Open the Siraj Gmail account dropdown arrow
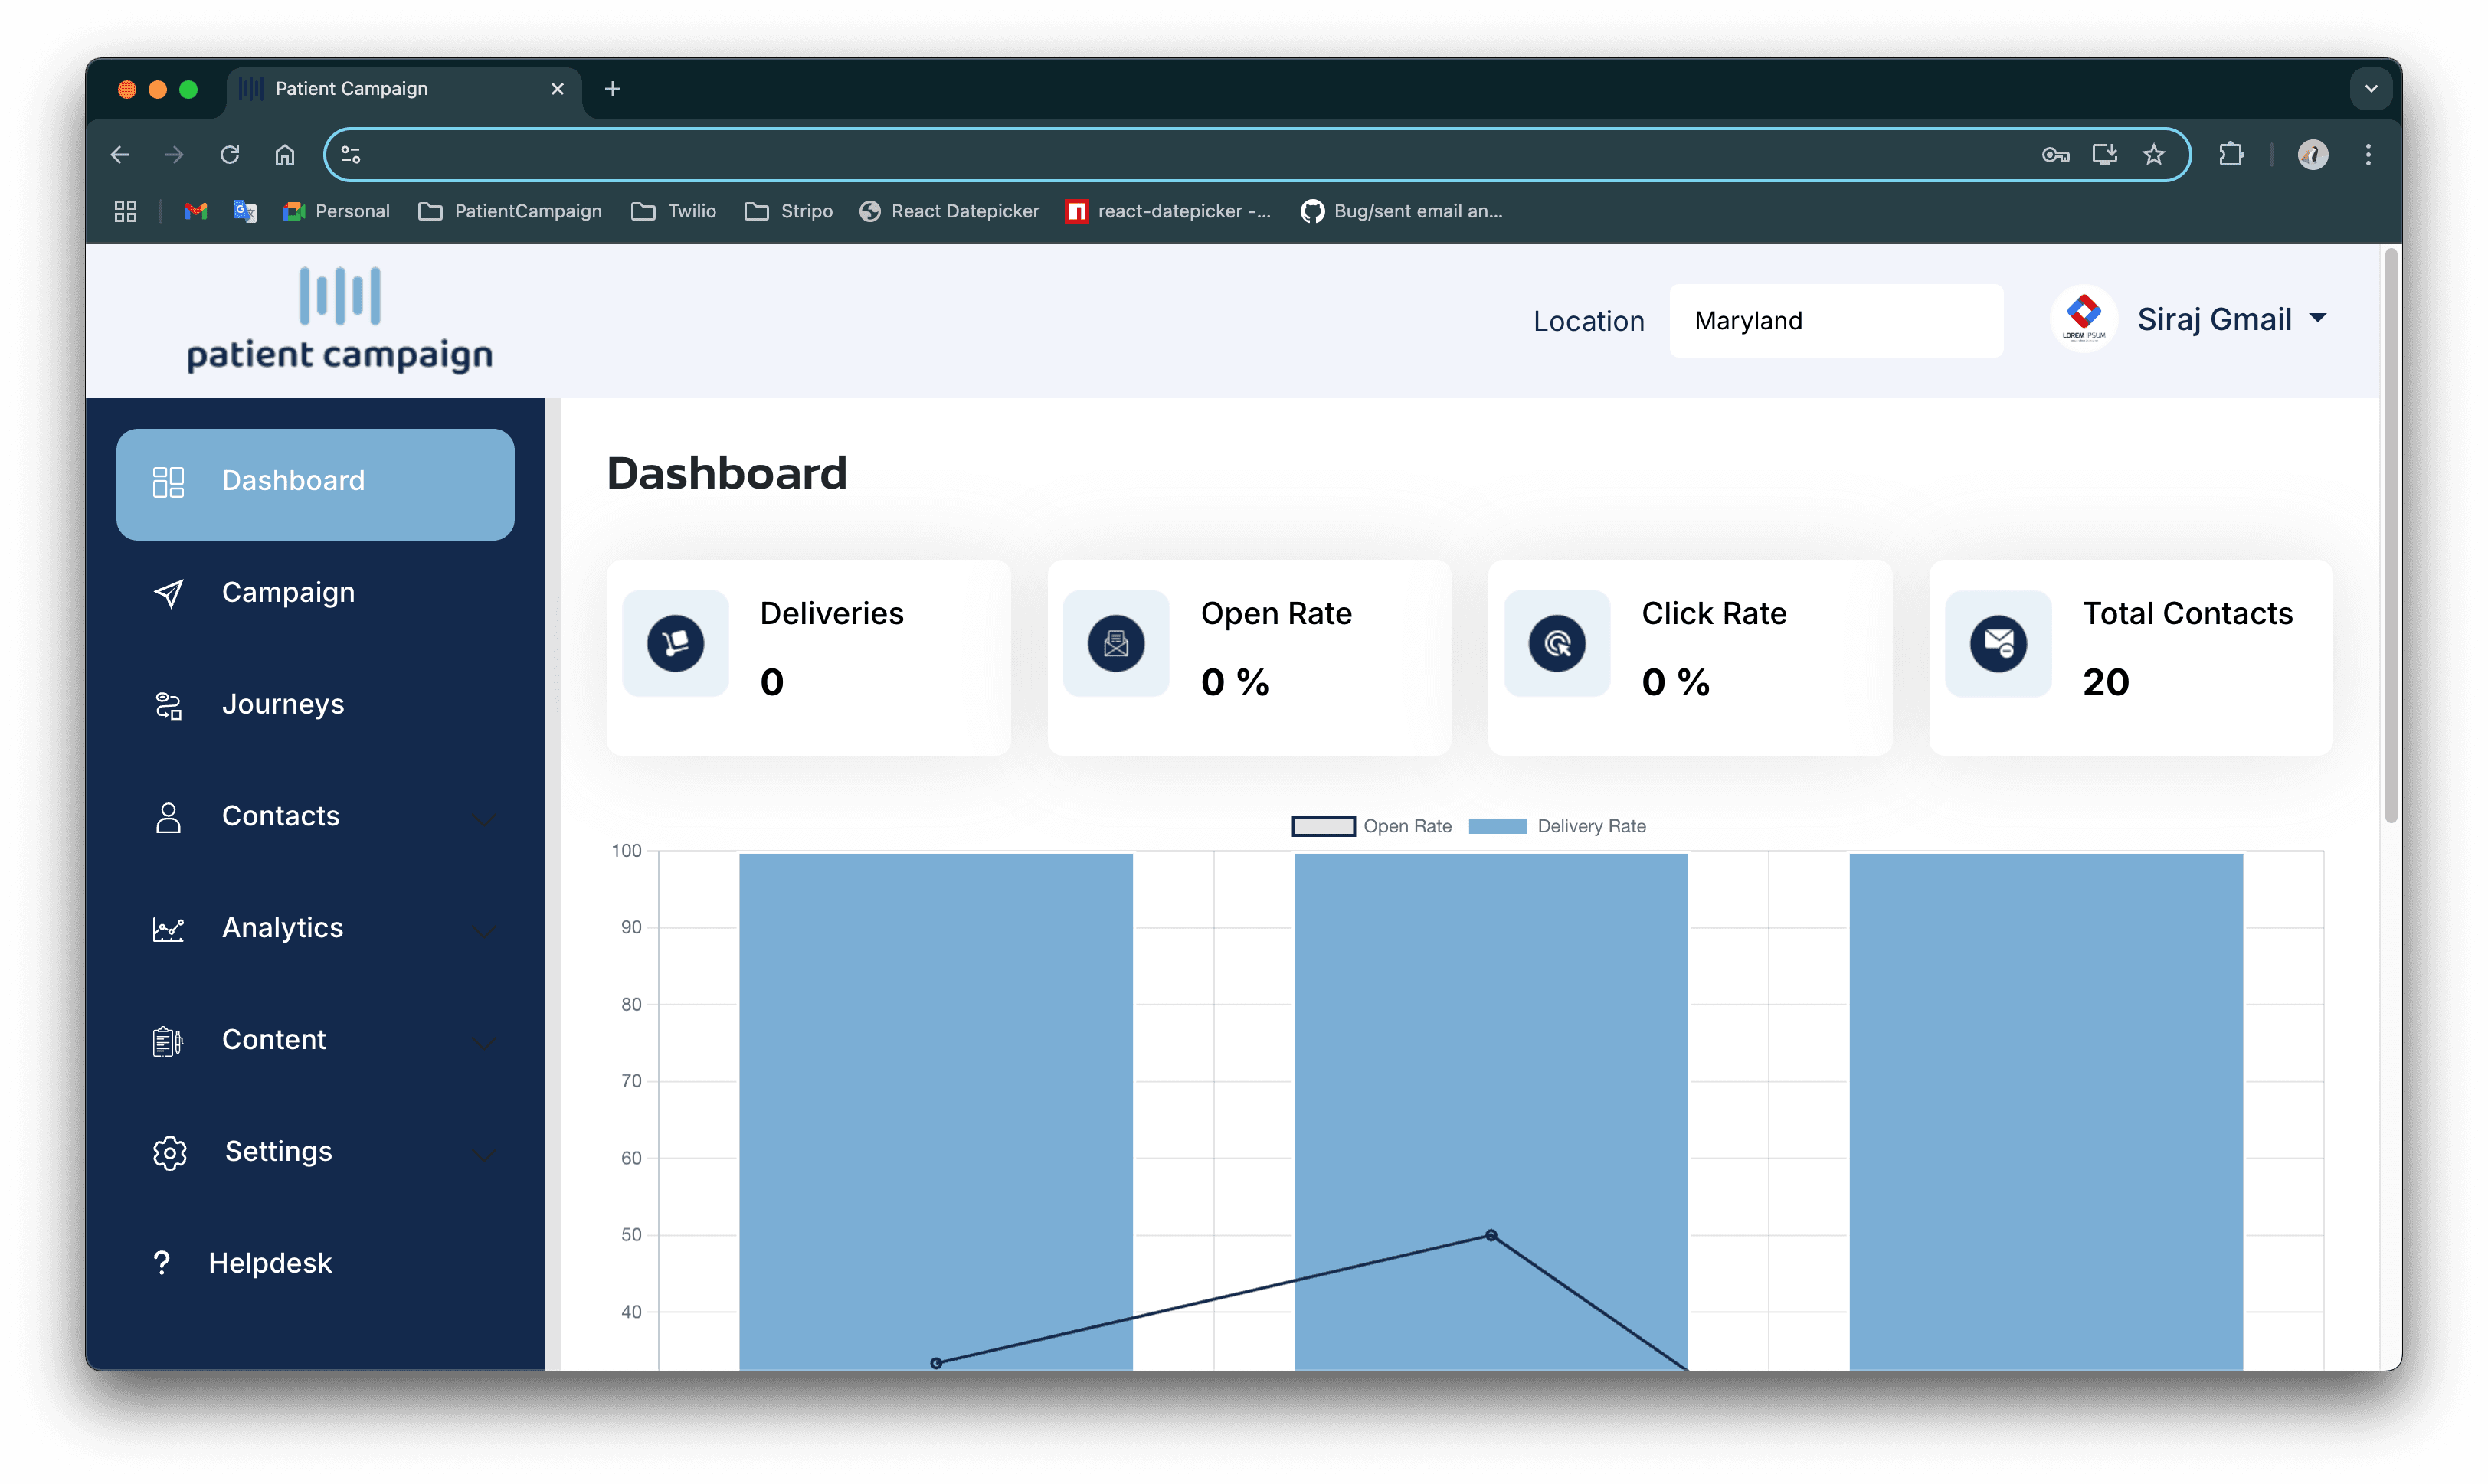The image size is (2488, 1484). point(2317,319)
